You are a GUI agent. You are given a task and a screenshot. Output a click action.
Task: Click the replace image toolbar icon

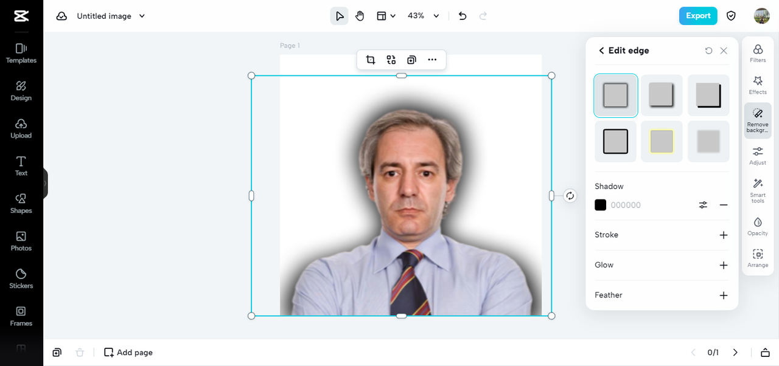point(391,60)
